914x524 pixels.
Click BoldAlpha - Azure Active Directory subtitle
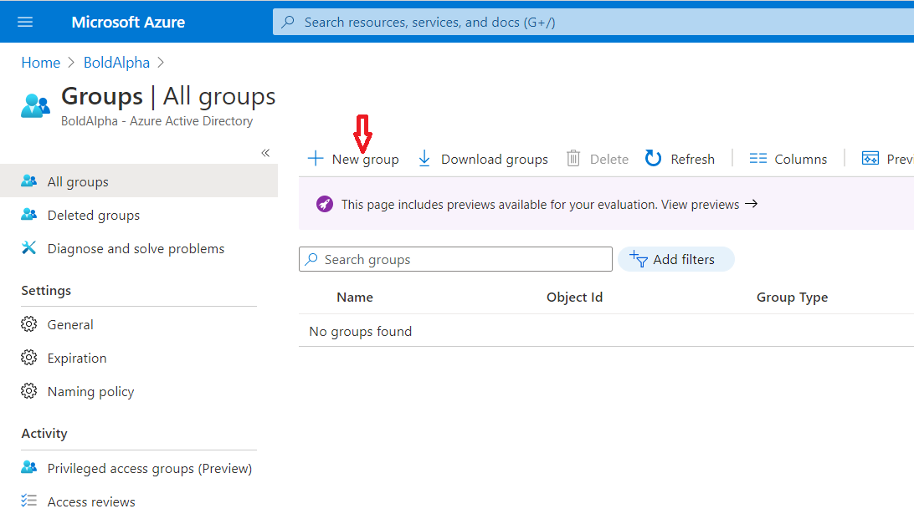tap(157, 121)
